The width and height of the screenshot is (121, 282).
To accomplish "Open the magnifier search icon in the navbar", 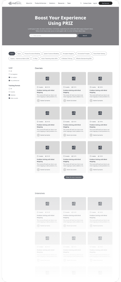I will click(x=81, y=3).
